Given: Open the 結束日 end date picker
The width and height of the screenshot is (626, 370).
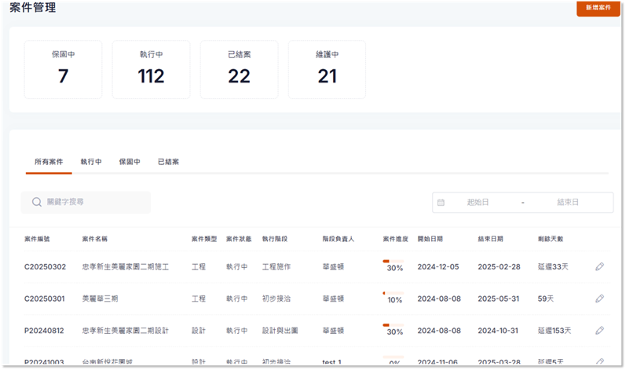Looking at the screenshot, I should [x=567, y=203].
